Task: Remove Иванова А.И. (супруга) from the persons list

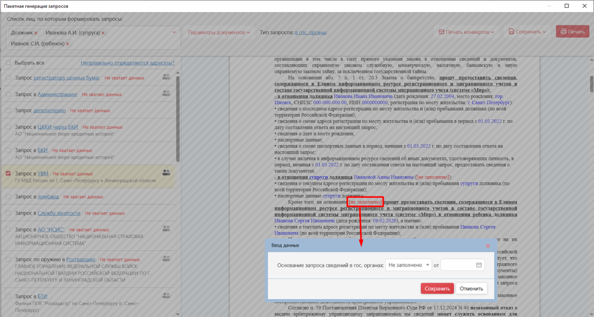Action: click(103, 33)
